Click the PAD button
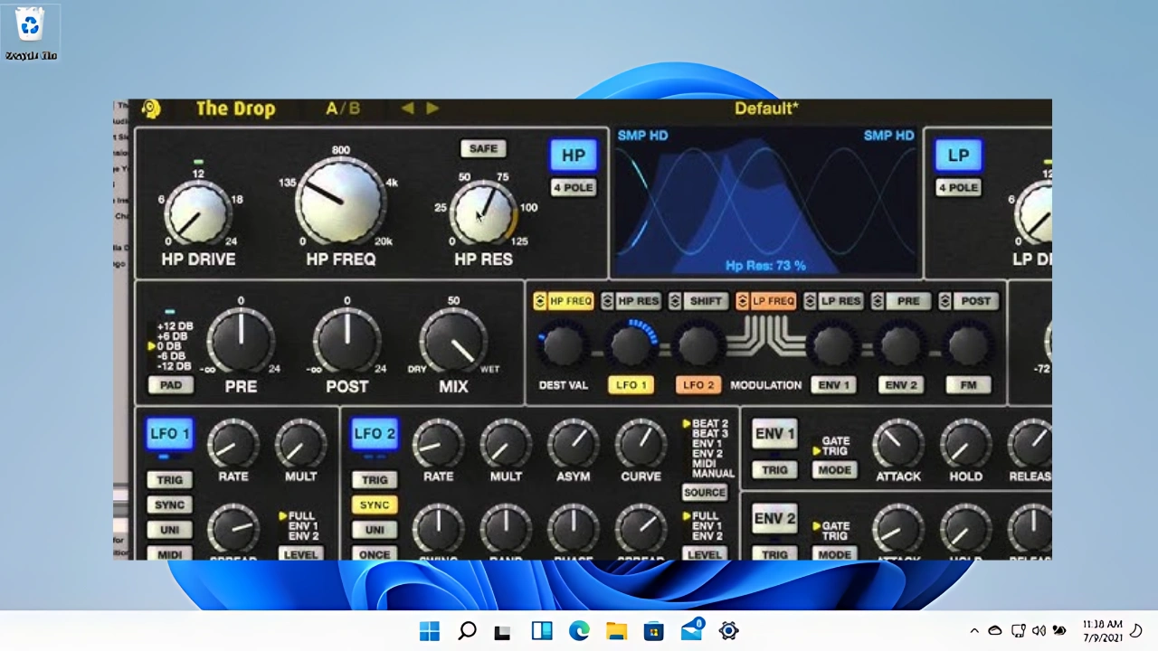 coord(170,385)
